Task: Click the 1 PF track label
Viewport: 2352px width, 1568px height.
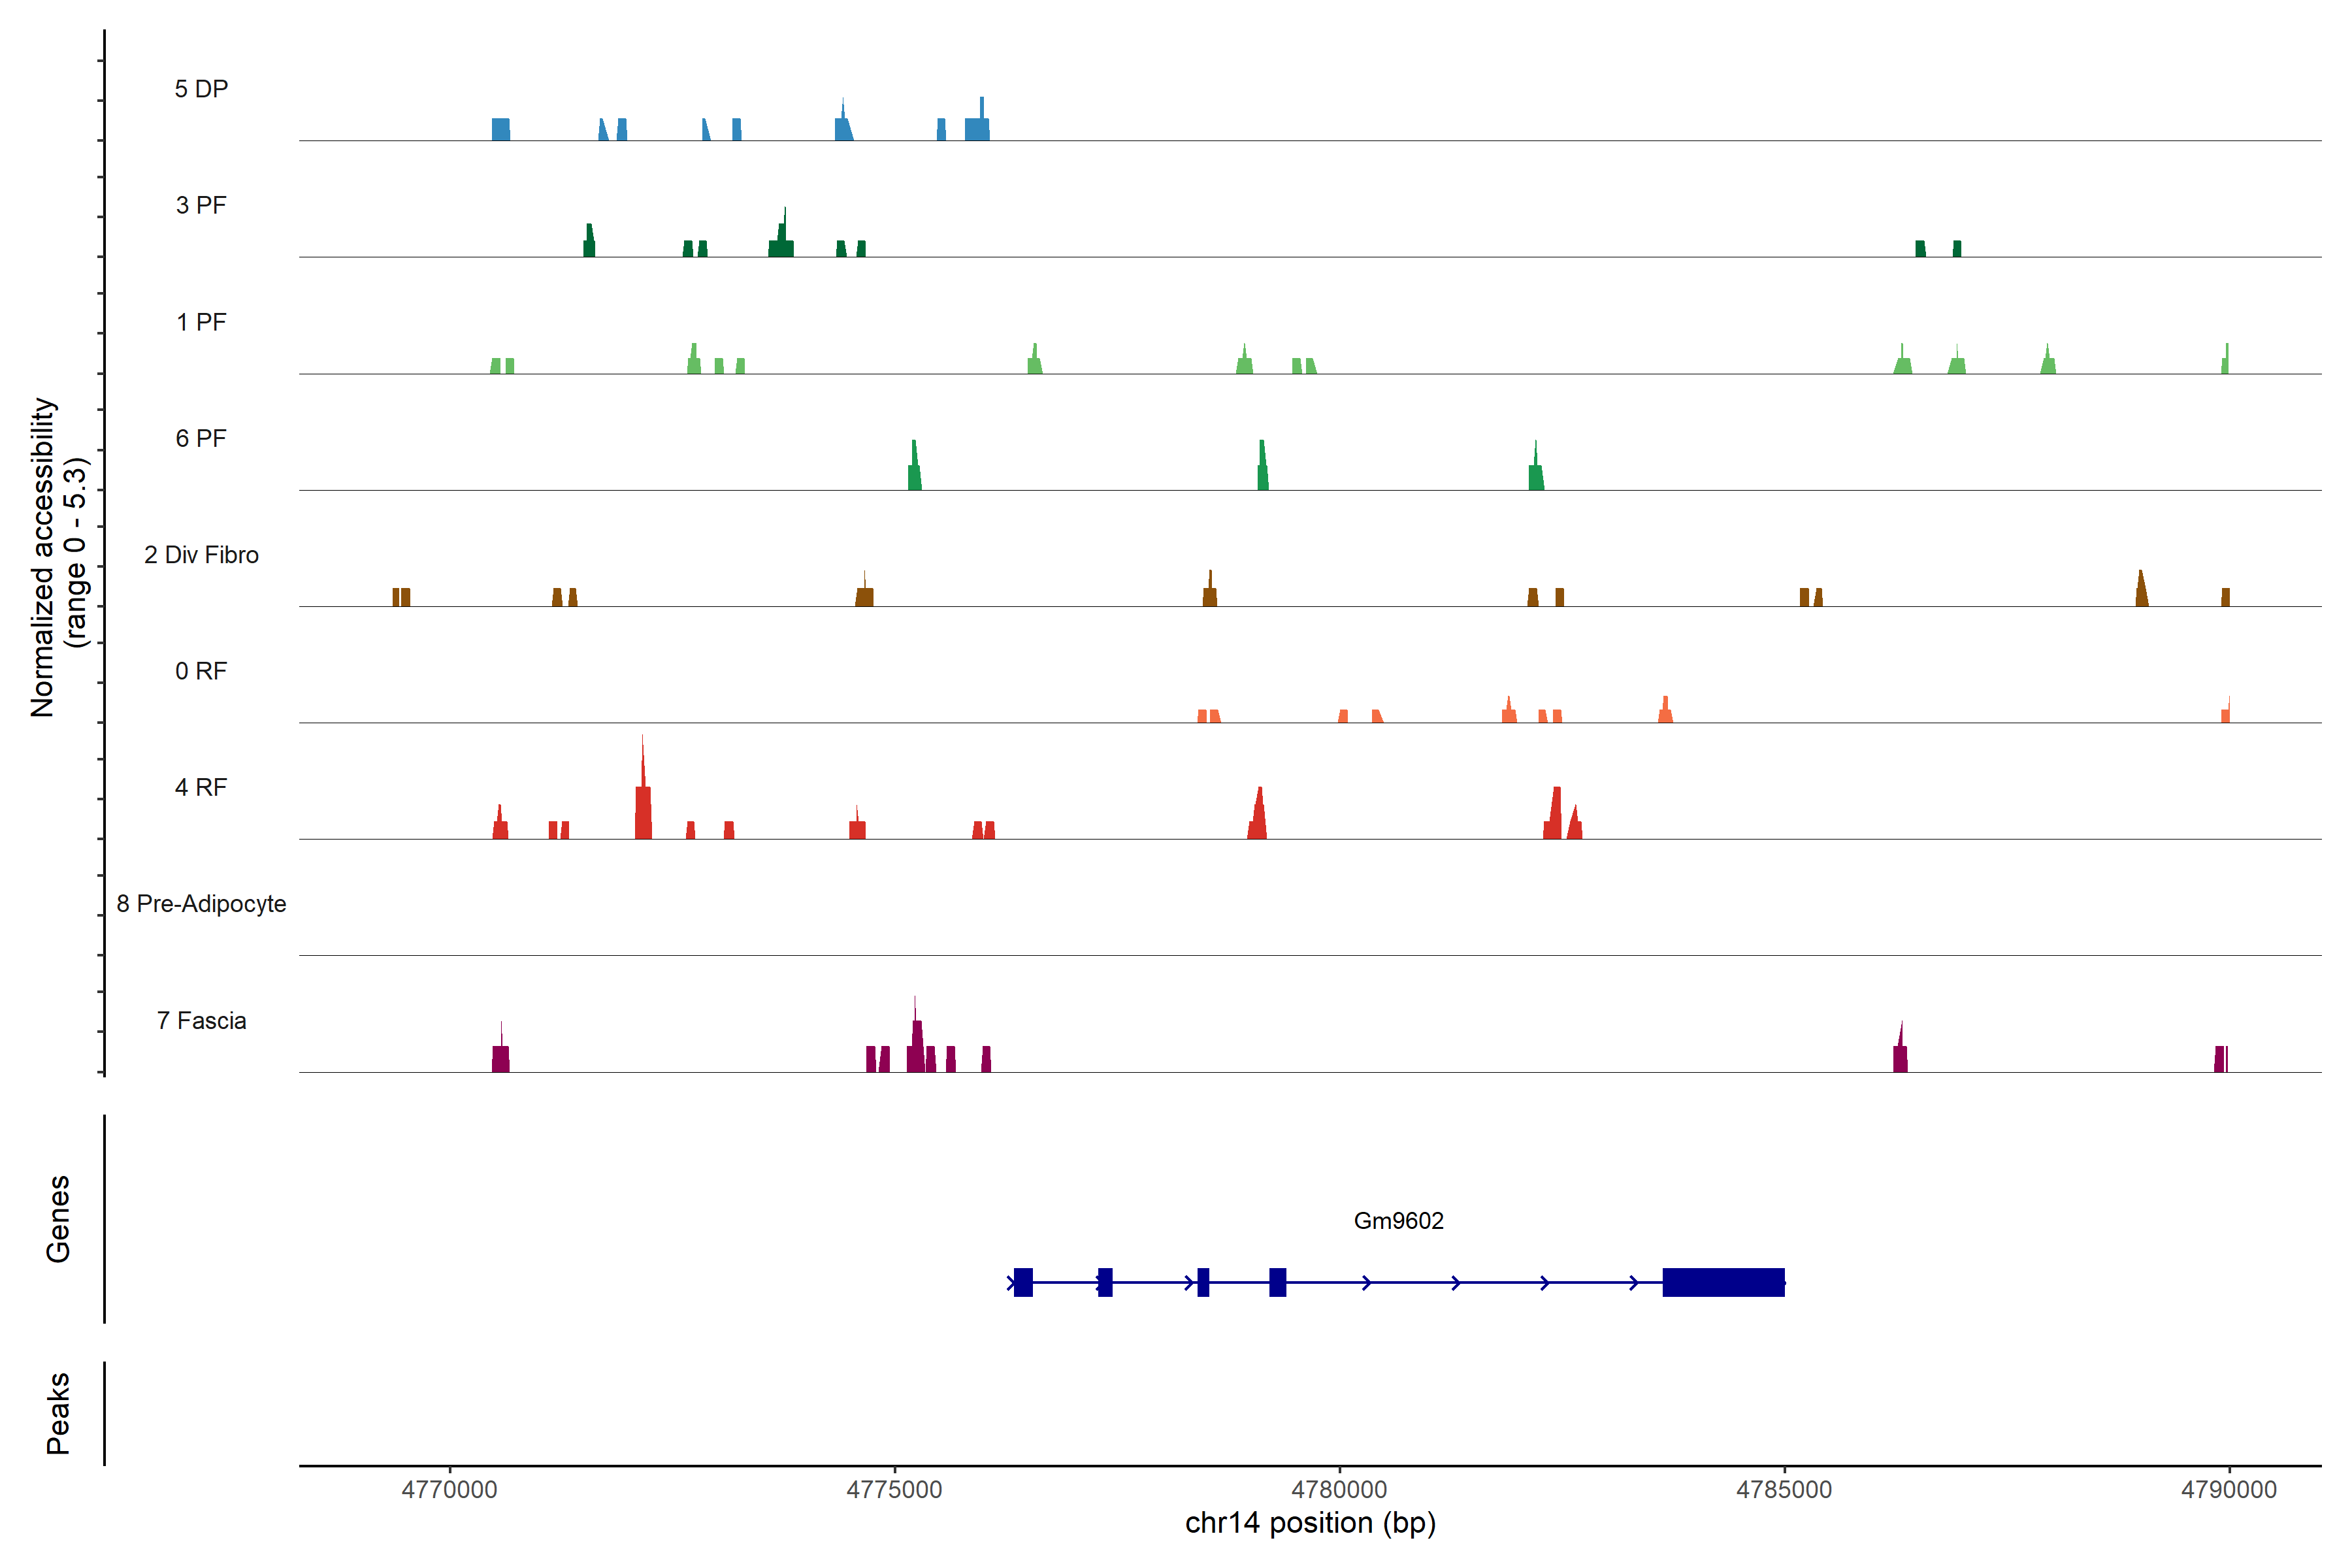Action: pyautogui.click(x=201, y=322)
